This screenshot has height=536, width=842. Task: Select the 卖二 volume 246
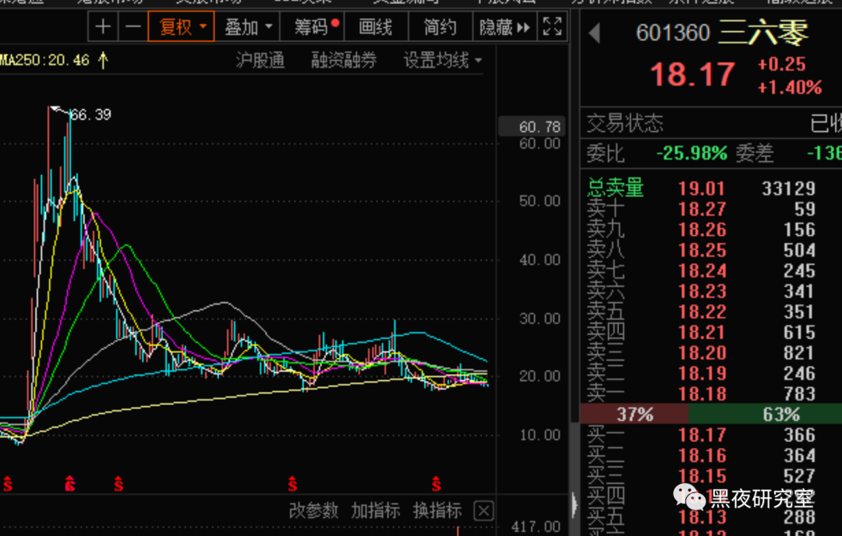(799, 373)
